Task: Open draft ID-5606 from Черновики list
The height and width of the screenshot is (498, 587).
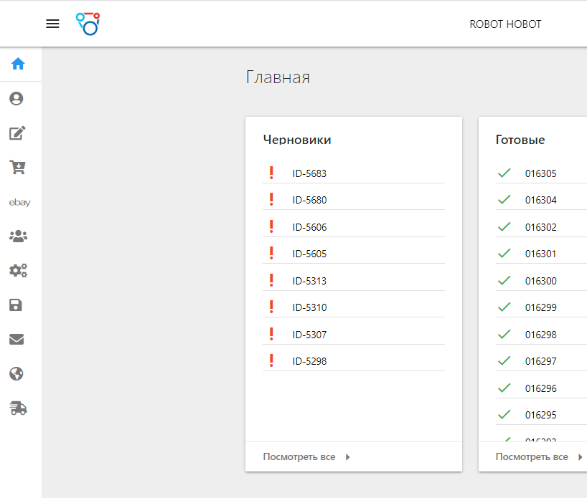Action: tap(310, 226)
